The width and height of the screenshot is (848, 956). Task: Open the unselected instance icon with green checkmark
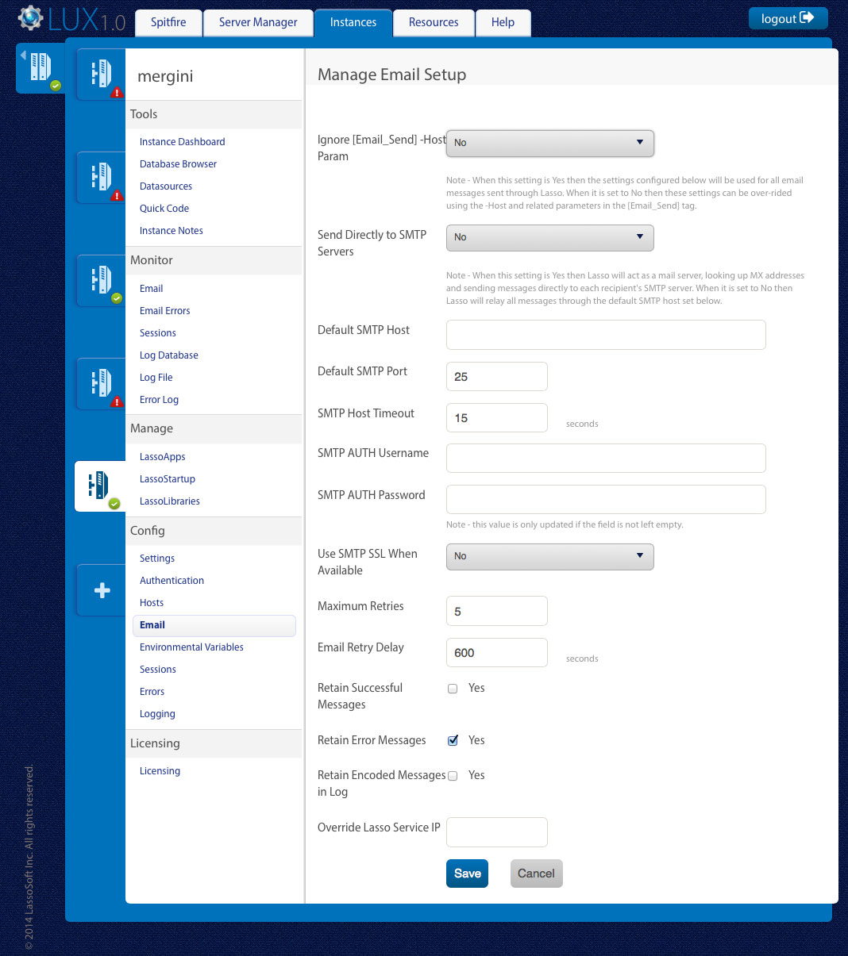(x=101, y=280)
